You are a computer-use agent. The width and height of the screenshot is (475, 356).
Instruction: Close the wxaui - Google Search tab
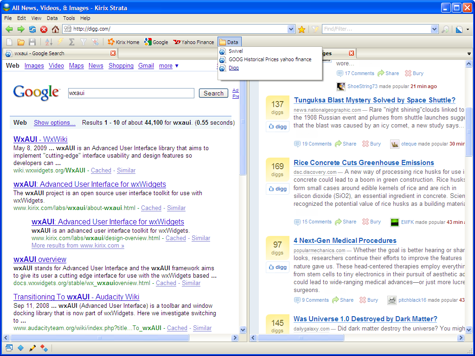(x=113, y=53)
